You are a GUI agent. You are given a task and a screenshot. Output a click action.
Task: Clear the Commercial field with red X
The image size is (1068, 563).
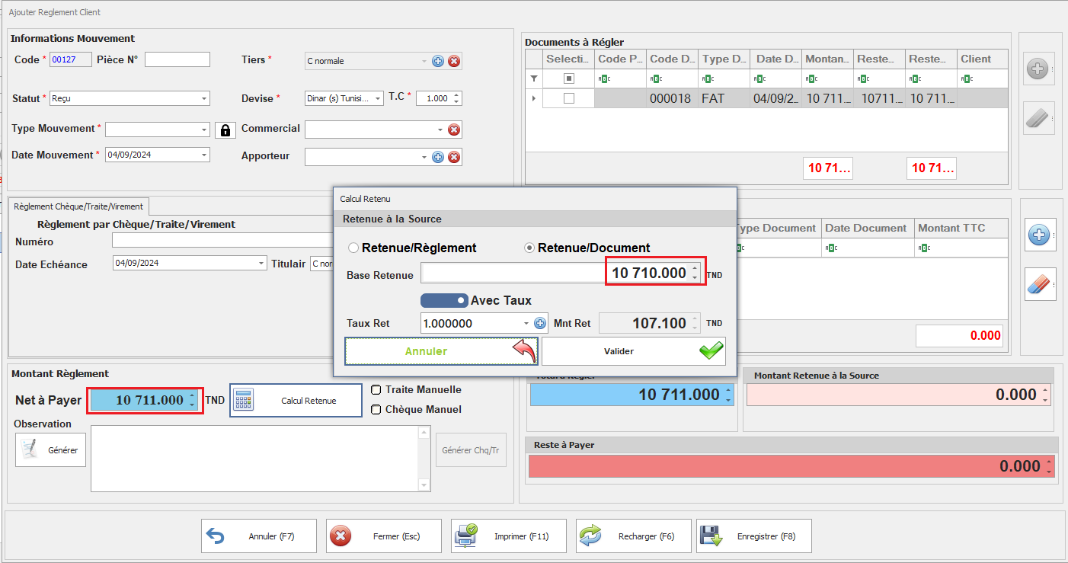tap(454, 130)
